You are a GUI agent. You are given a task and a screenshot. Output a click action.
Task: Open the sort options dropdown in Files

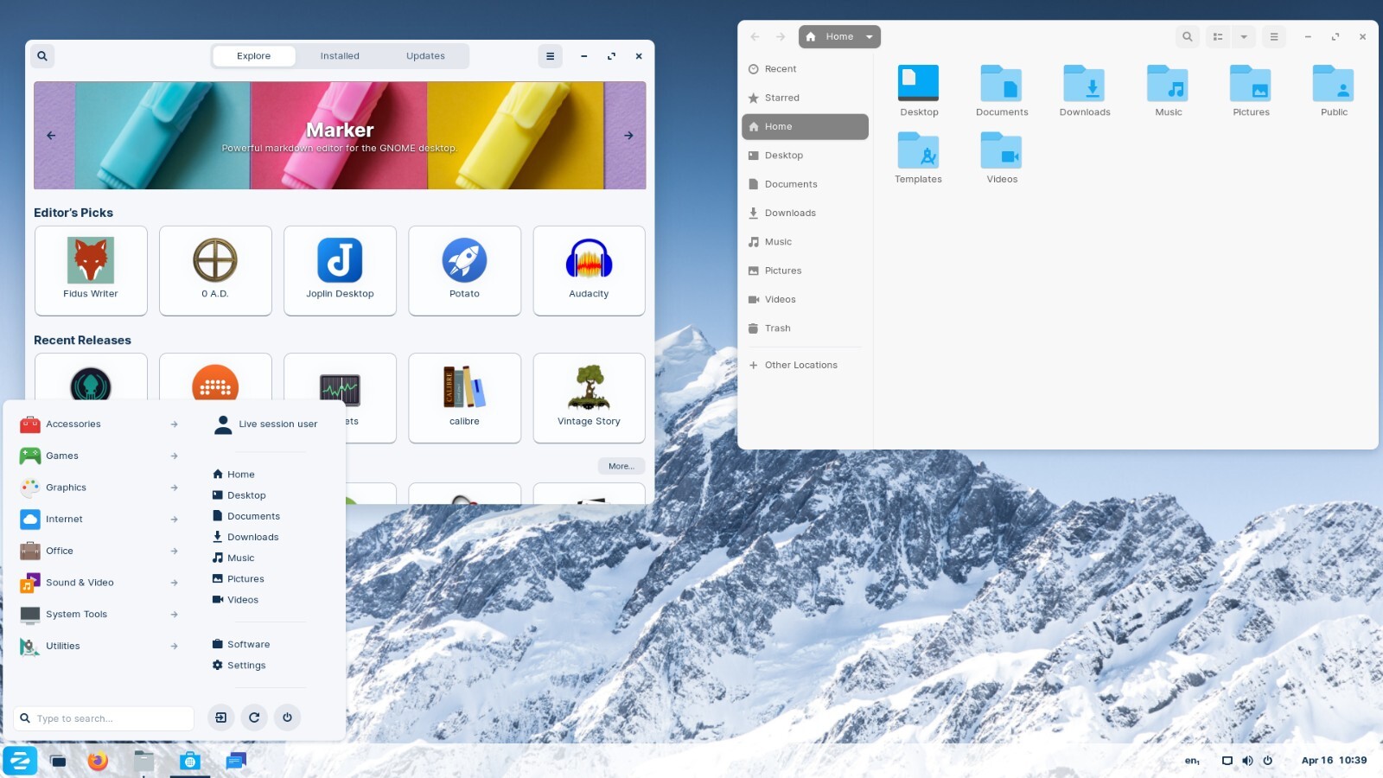pyautogui.click(x=1245, y=36)
